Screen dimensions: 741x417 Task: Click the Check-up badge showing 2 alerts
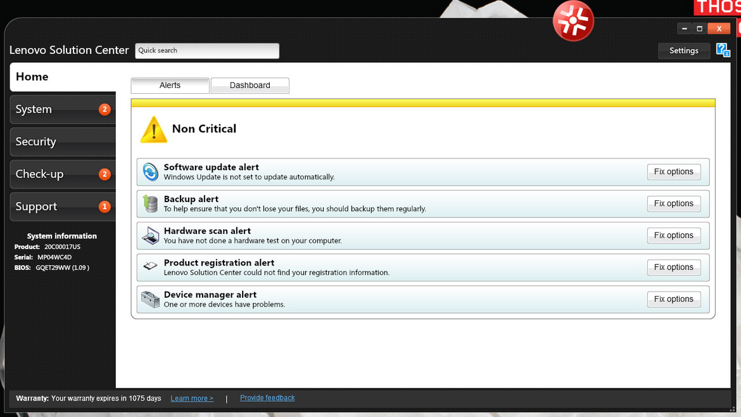pyautogui.click(x=104, y=174)
